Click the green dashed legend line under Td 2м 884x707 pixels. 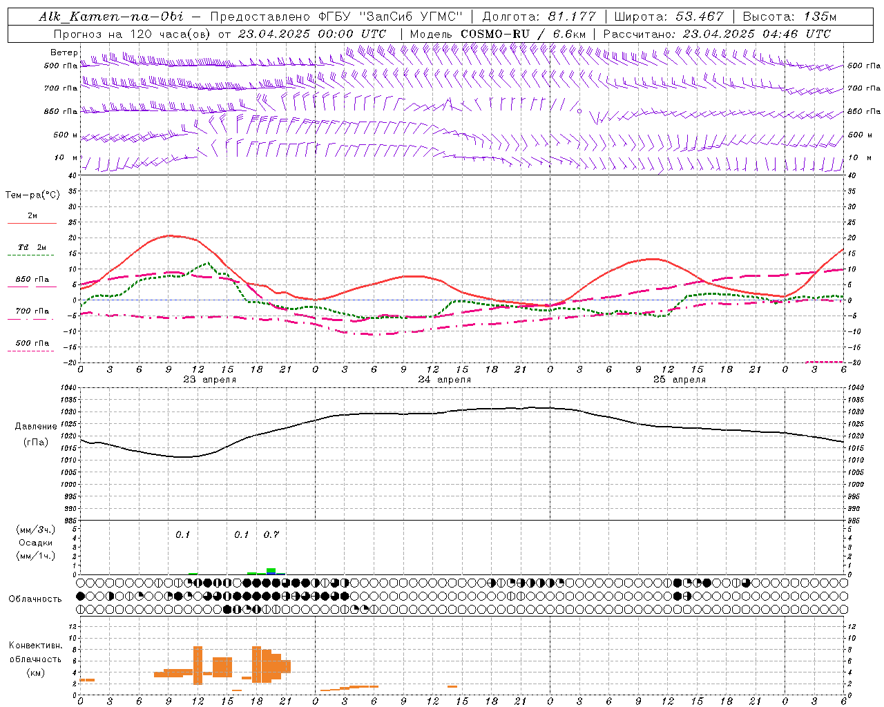[x=32, y=255]
